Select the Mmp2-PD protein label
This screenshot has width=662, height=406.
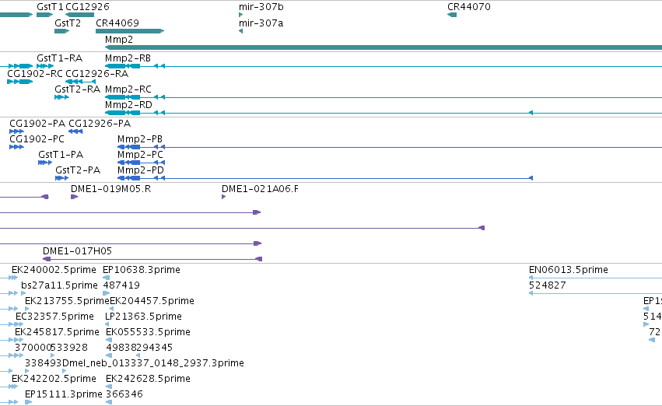coord(141,170)
